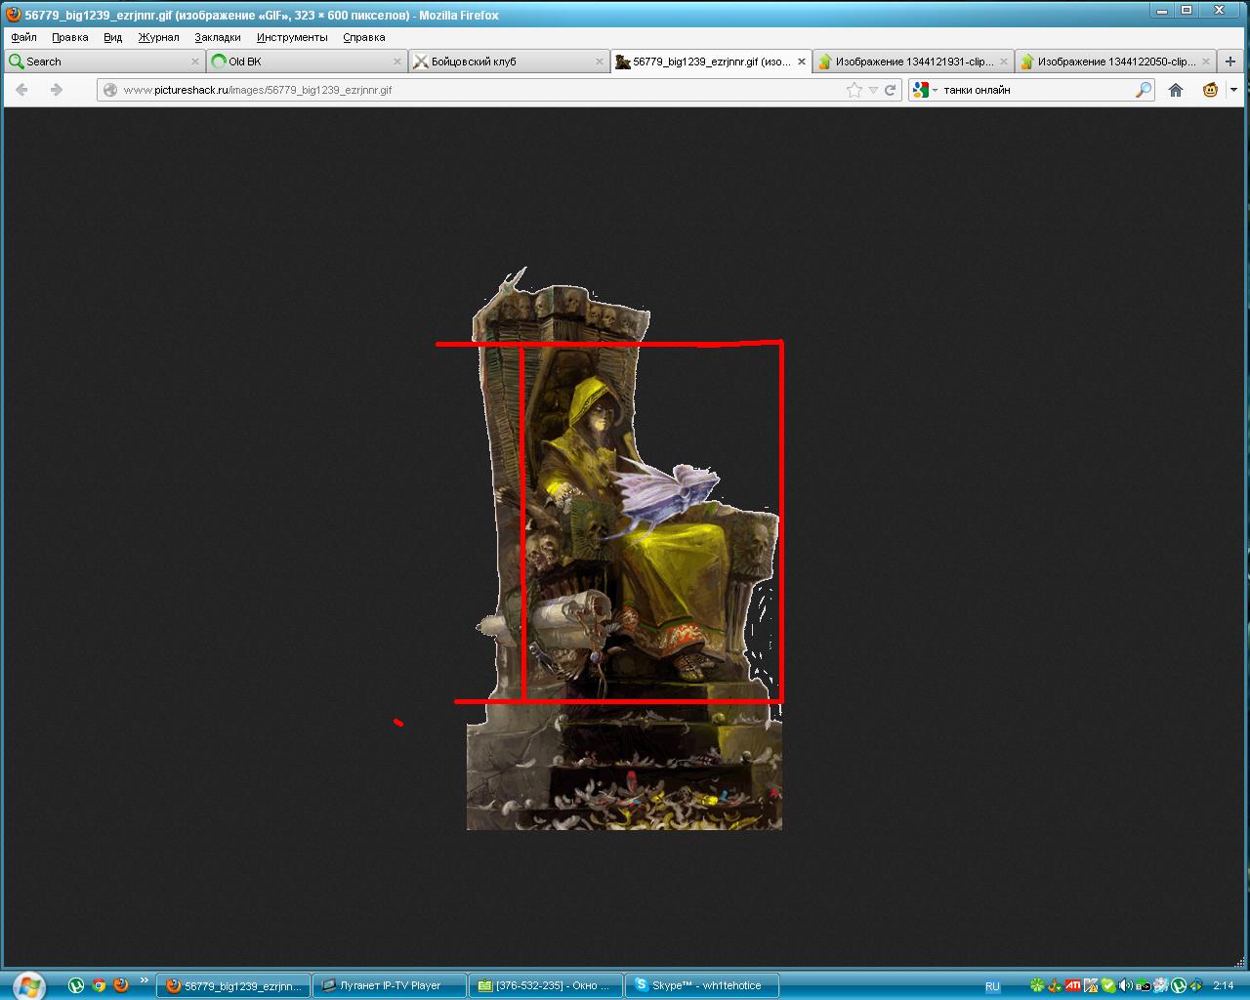Open the Windows Start button
This screenshot has height=1000, width=1250.
(27, 985)
